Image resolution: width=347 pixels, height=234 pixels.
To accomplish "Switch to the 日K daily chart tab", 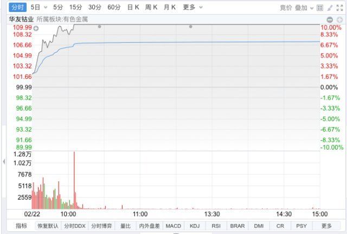I will [x=133, y=8].
